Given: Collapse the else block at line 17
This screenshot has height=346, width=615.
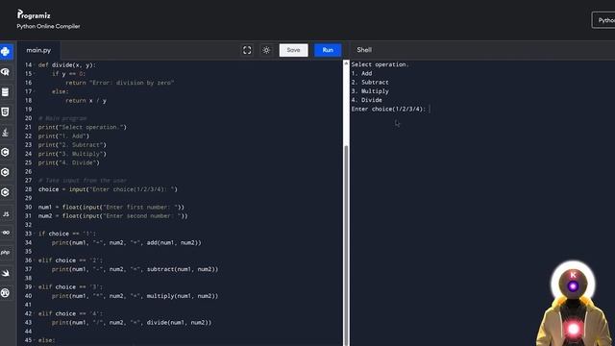Looking at the screenshot, I should coord(35,92).
